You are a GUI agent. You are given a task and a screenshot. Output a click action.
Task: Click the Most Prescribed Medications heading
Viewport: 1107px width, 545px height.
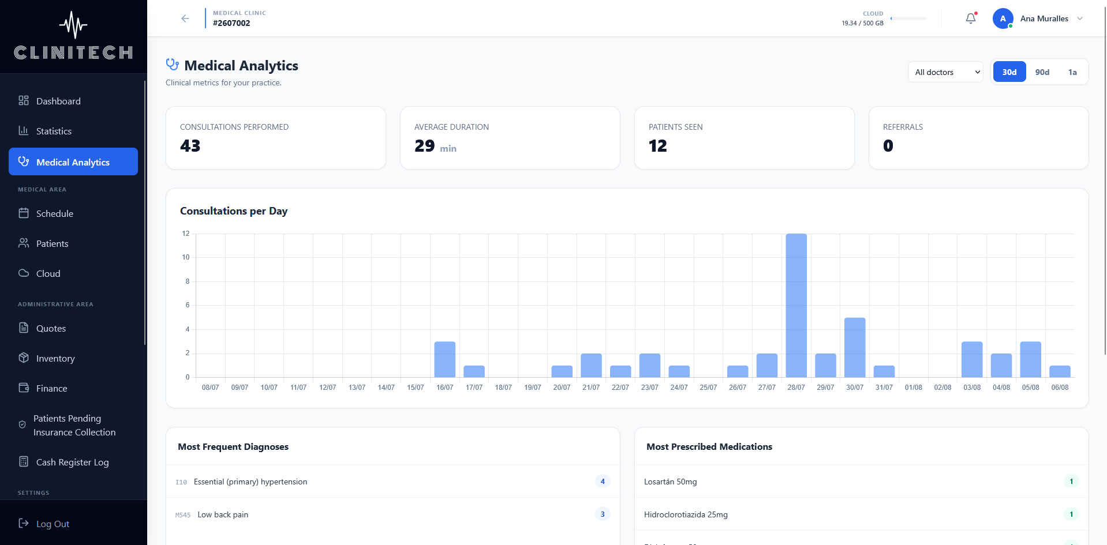click(x=709, y=447)
